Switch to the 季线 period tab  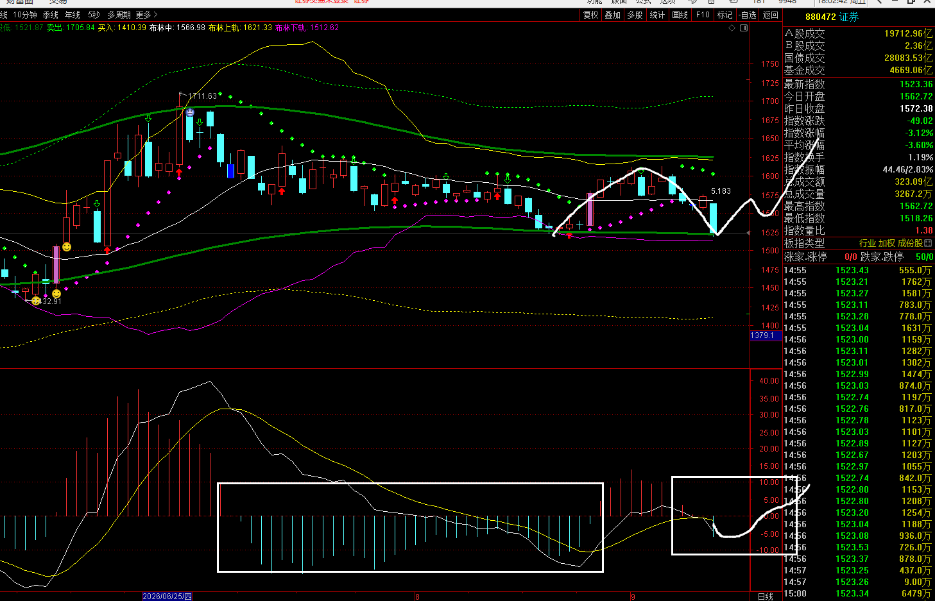[x=51, y=15]
